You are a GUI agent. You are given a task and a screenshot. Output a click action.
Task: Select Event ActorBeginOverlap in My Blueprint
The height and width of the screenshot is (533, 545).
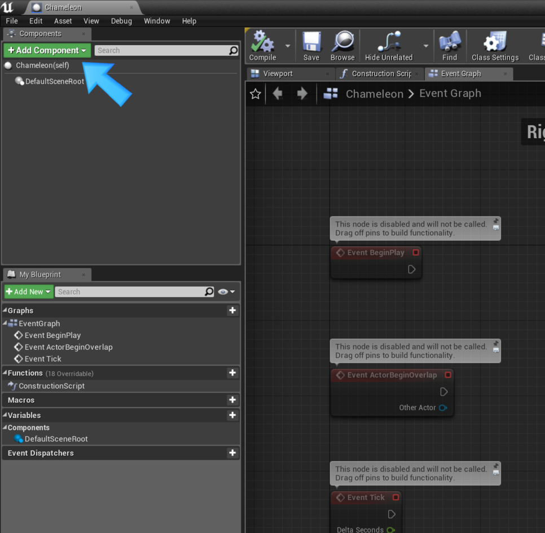[x=68, y=347]
